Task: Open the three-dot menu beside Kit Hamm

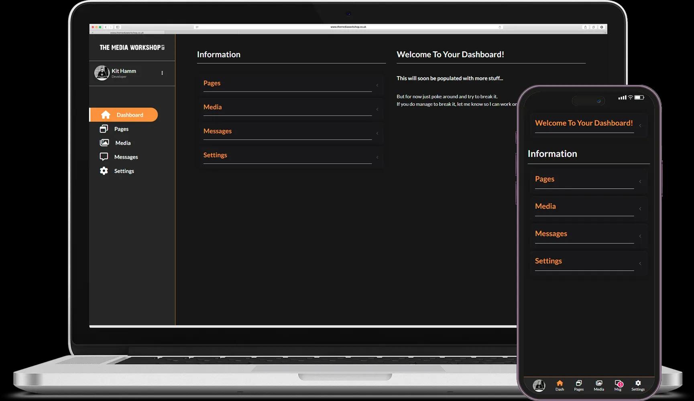Action: pos(162,73)
